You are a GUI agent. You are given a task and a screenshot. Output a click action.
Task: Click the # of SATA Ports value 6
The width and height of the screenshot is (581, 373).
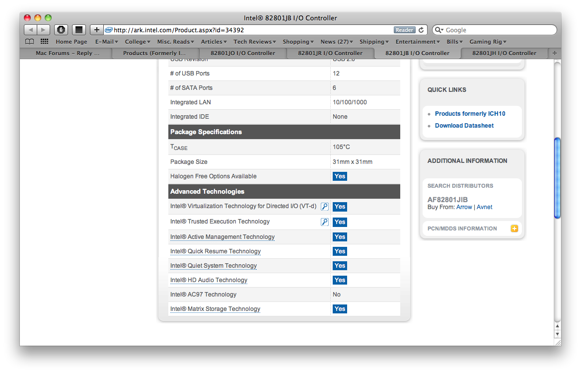[x=334, y=88]
